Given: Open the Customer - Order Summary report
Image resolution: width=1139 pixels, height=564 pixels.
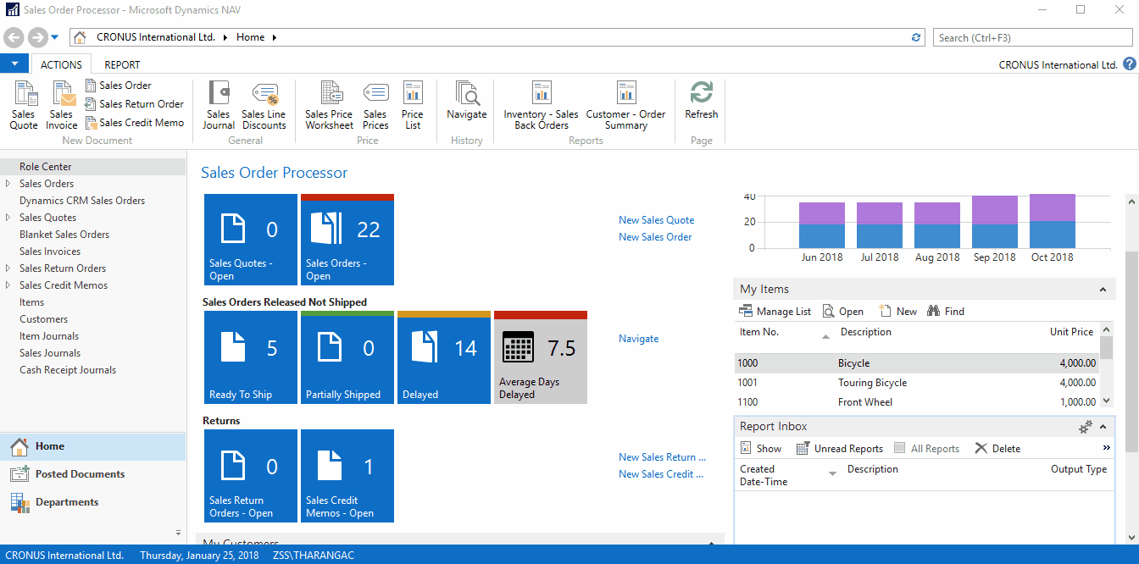Looking at the screenshot, I should [x=625, y=106].
